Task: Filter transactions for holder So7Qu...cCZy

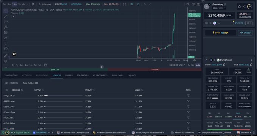Action: click(x=188, y=96)
